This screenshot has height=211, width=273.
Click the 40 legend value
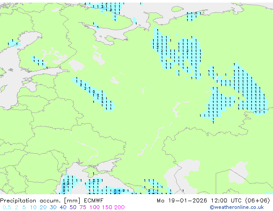click(x=63, y=208)
